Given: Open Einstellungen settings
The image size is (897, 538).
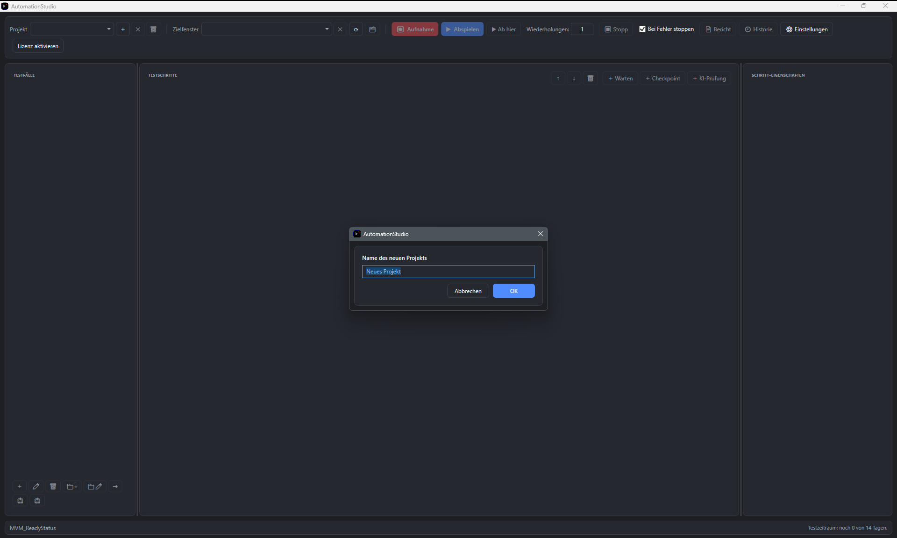Looking at the screenshot, I should [806, 29].
